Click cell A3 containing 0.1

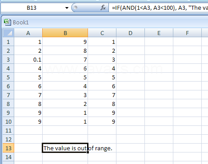(28, 59)
